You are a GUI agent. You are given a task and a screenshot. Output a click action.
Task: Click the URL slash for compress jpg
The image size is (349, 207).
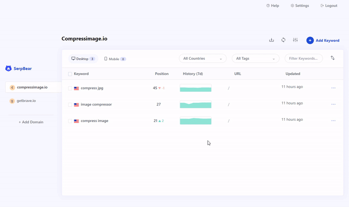point(229,88)
